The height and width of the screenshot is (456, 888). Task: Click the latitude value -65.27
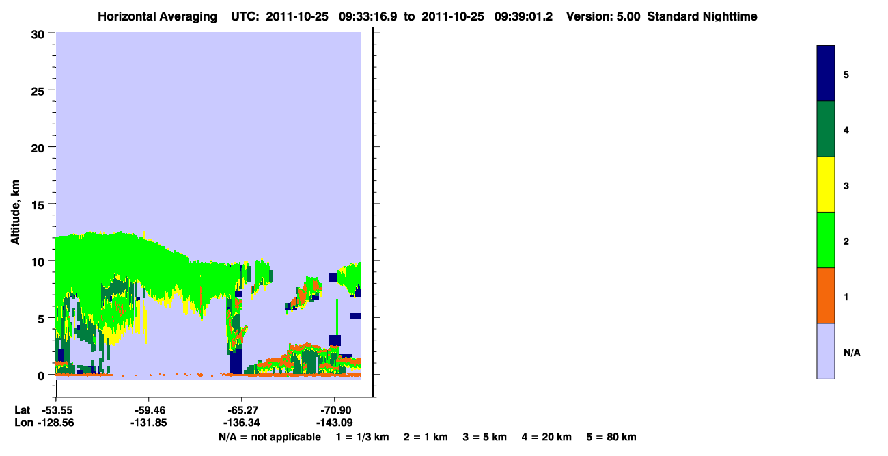[x=241, y=410]
